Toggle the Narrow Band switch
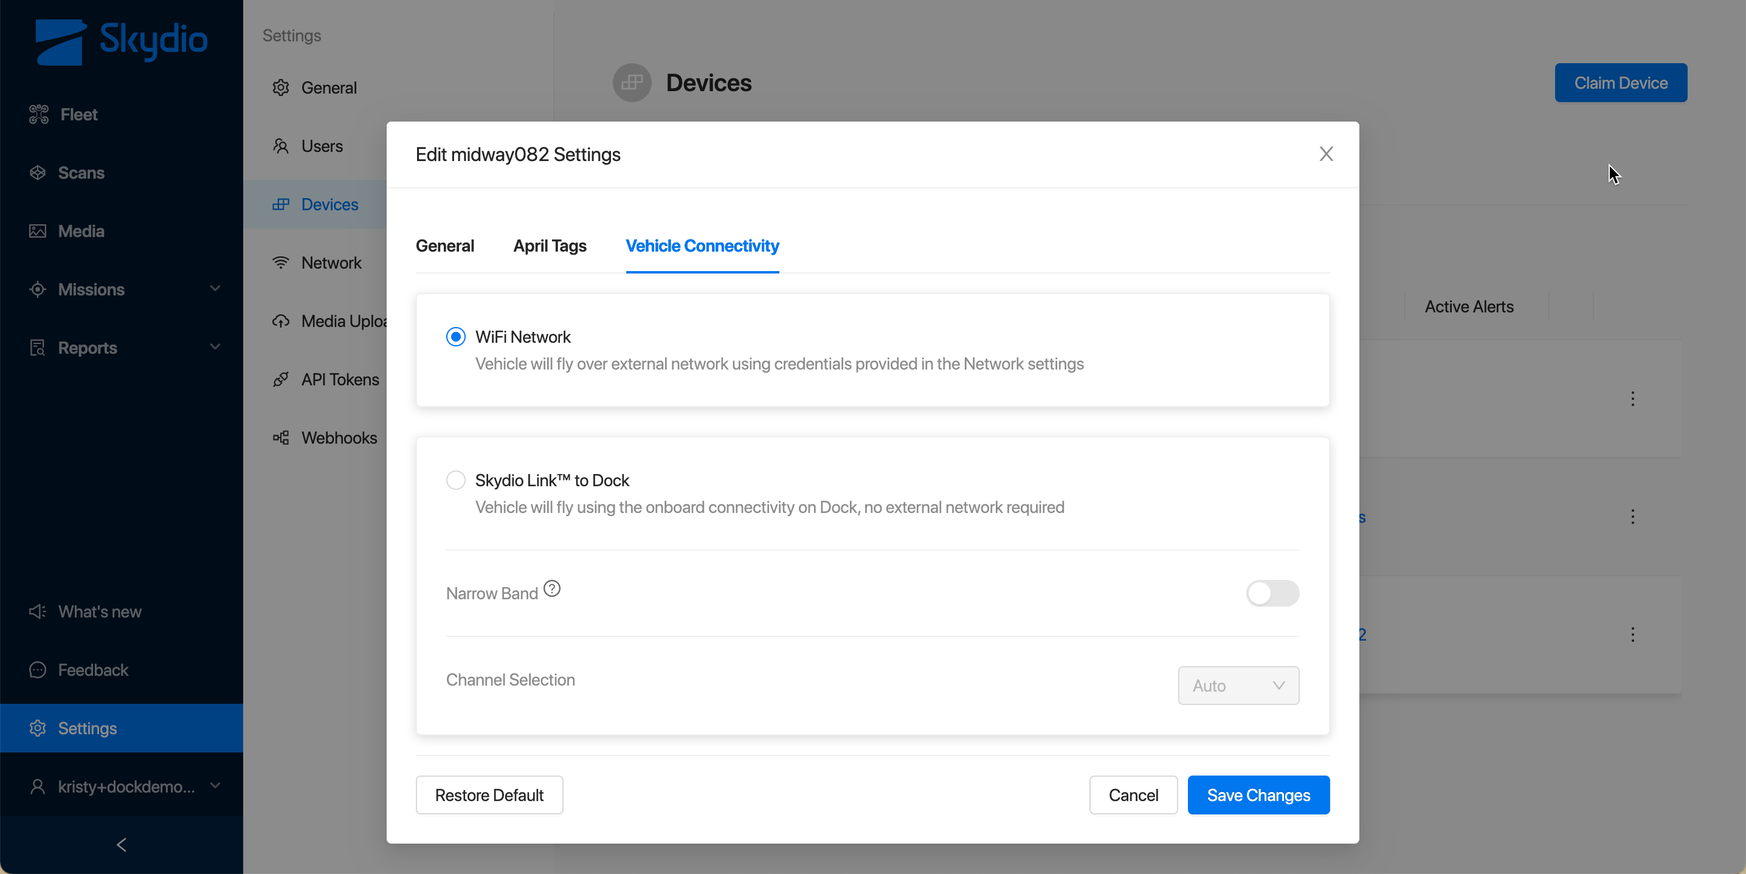 click(1272, 594)
